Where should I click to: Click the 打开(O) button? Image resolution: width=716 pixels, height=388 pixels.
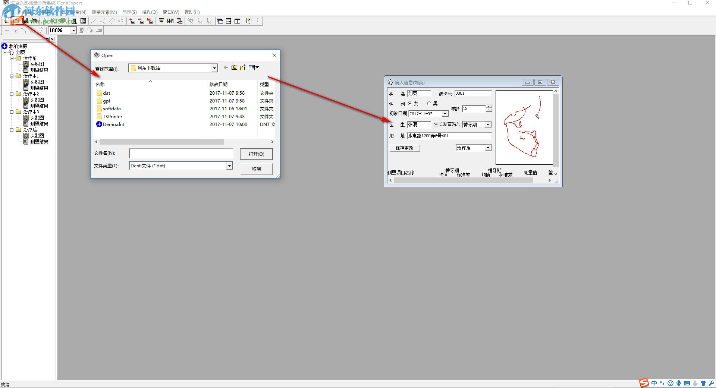coord(256,154)
